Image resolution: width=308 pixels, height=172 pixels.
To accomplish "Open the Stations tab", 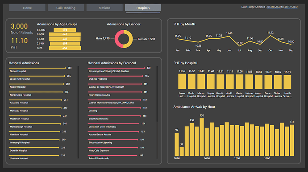I will [x=104, y=8].
